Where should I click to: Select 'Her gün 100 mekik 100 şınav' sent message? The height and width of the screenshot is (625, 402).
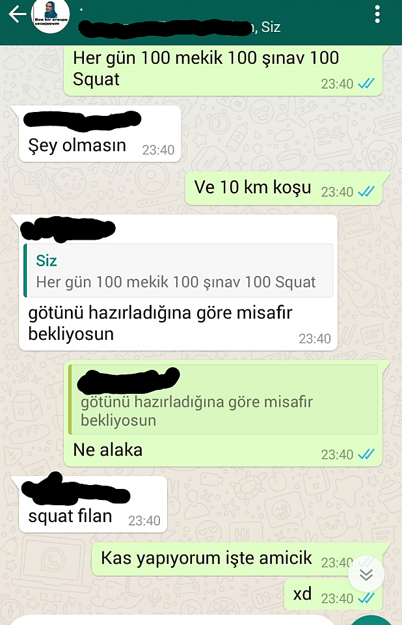222,71
